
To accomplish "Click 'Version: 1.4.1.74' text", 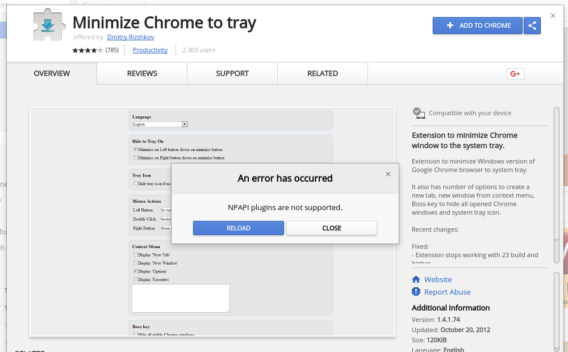I will point(436,320).
